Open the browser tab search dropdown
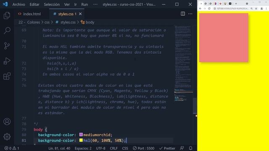This screenshot has height=151, width=269. 247,4
